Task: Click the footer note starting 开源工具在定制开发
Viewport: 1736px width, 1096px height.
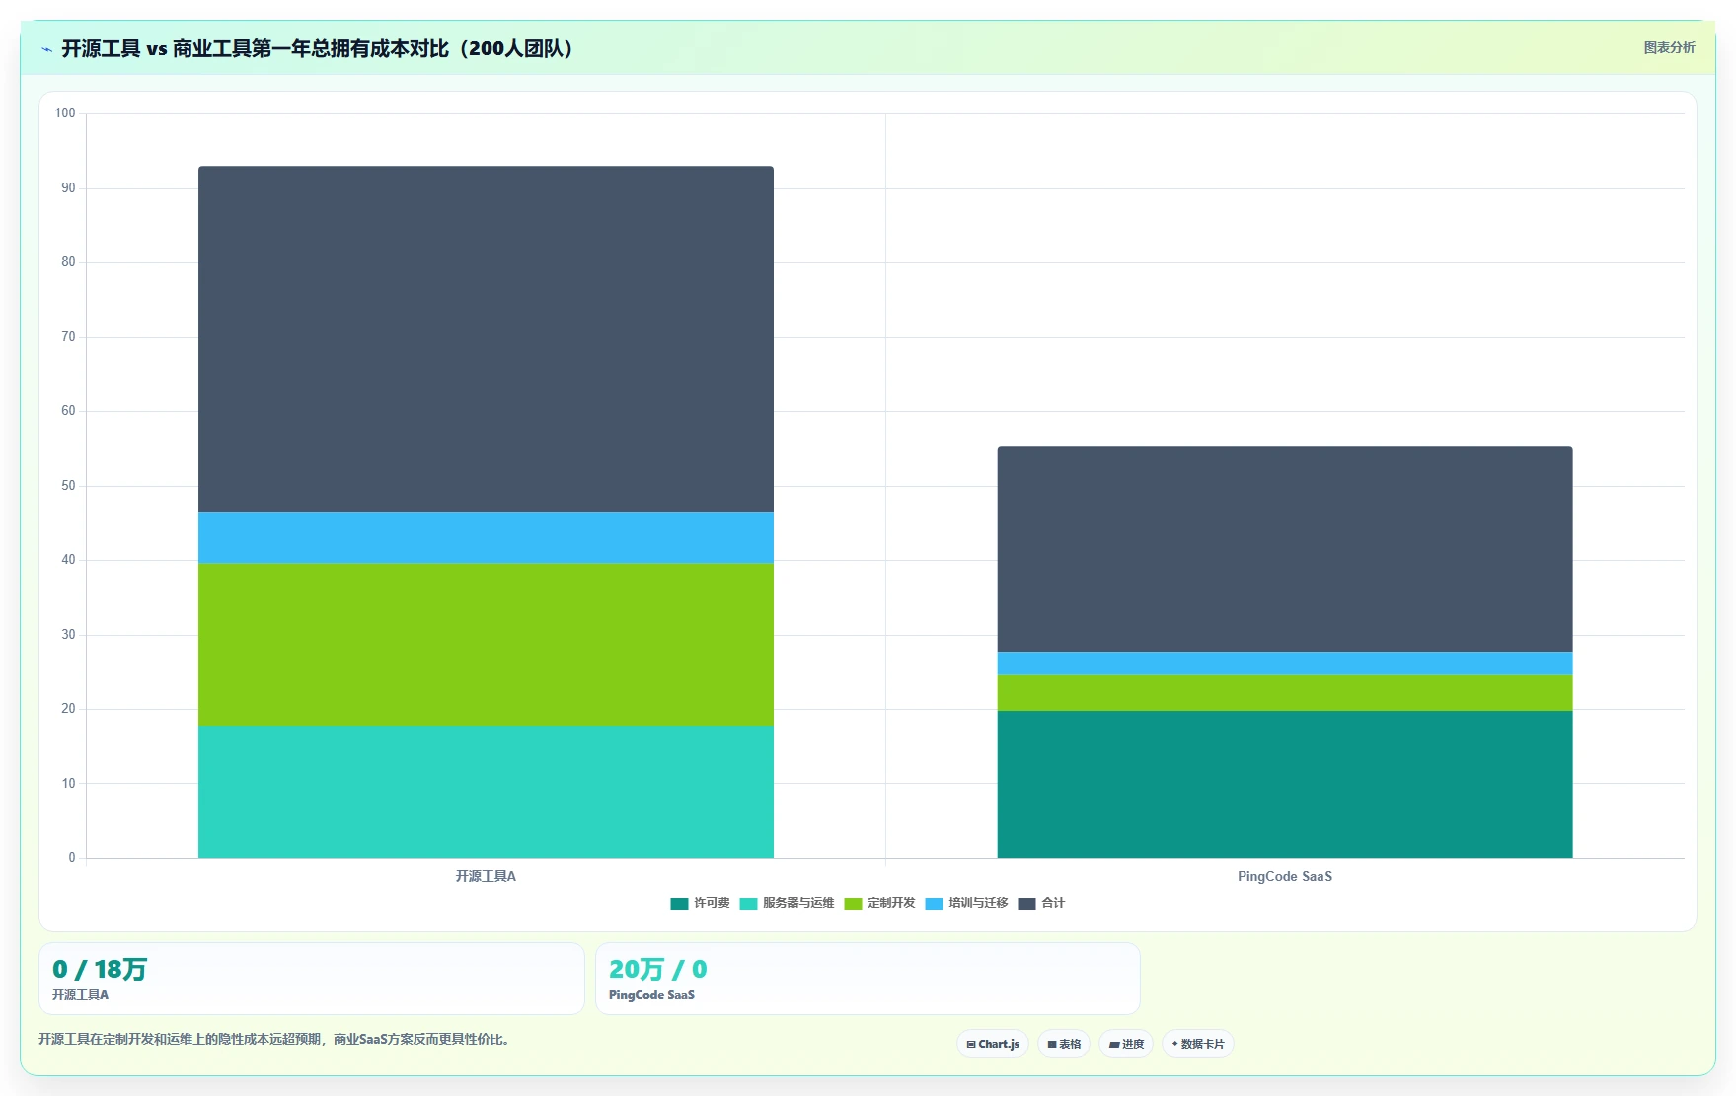Action: tap(275, 1039)
